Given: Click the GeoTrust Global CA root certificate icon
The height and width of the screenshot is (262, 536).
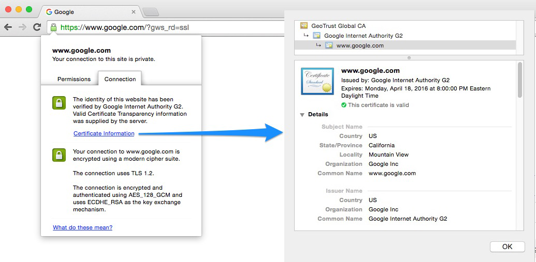Looking at the screenshot, I should click(x=303, y=26).
